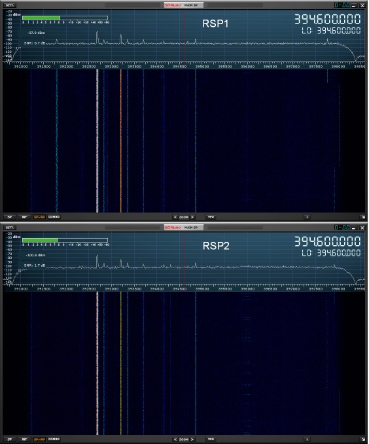Click SDRuno MAIN SP title in RSP2 window

pyautogui.click(x=183, y=228)
